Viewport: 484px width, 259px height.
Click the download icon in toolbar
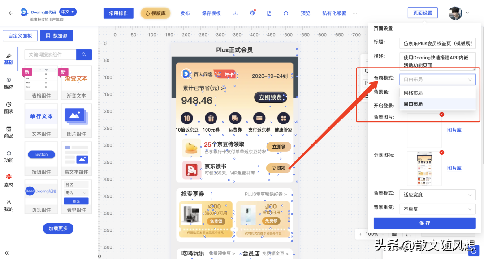(235, 13)
